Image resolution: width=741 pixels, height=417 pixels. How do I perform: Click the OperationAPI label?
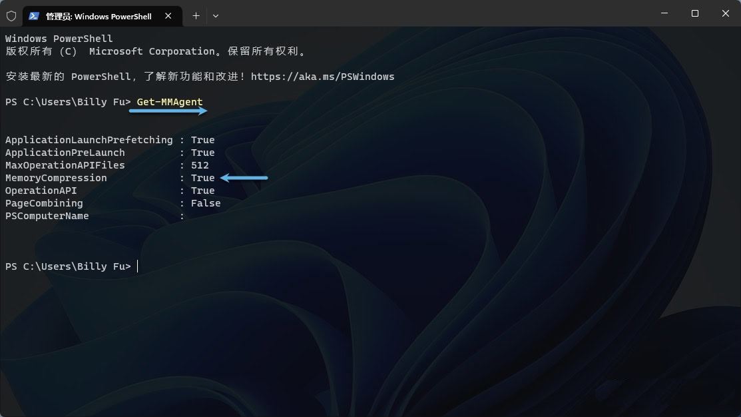pos(41,191)
